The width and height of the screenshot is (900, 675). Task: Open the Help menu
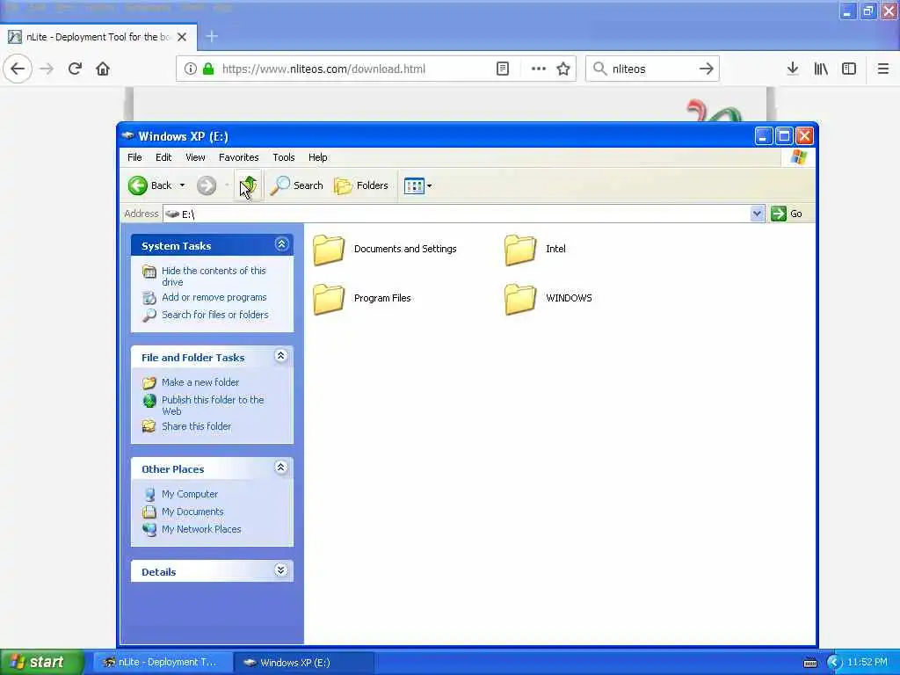[317, 157]
